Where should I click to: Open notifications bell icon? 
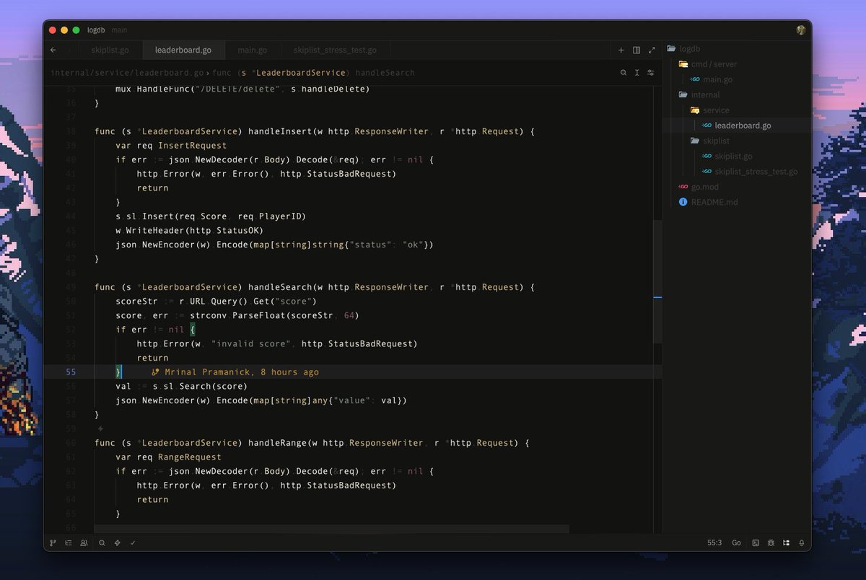tap(801, 542)
